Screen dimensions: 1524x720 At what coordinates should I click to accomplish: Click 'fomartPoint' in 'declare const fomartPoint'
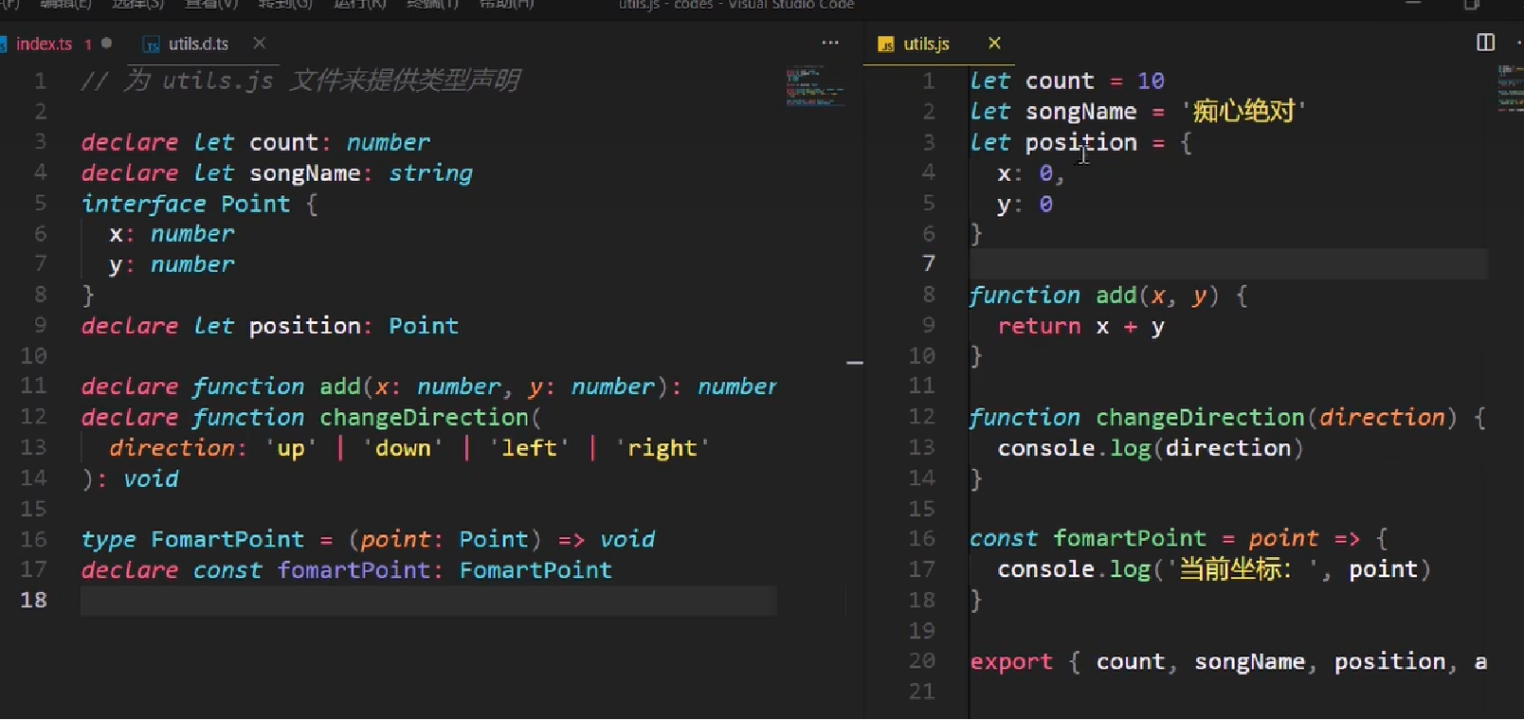coord(354,570)
